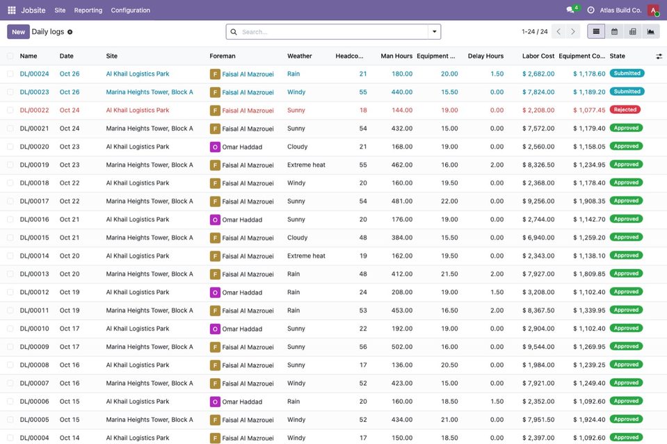
Task: Open the Reporting menu
Action: (x=88, y=10)
